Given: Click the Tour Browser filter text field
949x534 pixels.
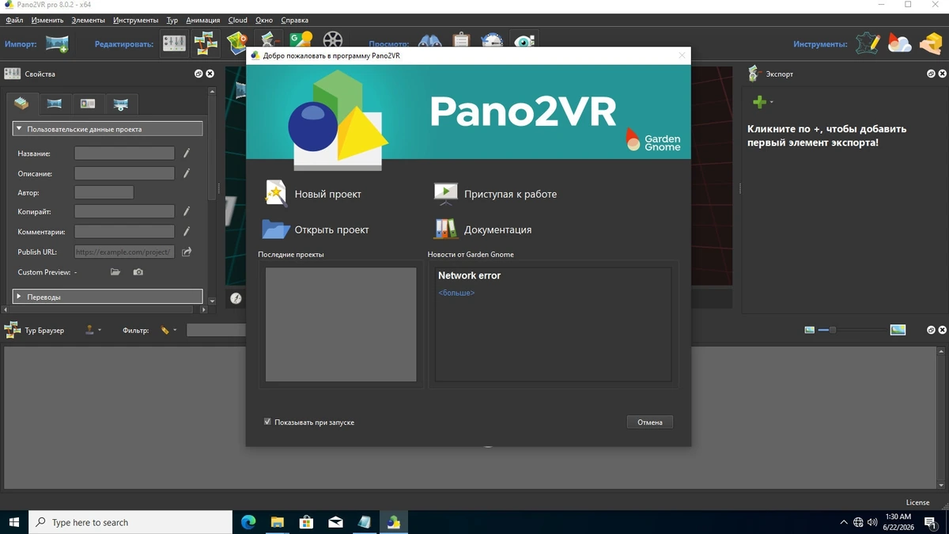Looking at the screenshot, I should pyautogui.click(x=216, y=330).
